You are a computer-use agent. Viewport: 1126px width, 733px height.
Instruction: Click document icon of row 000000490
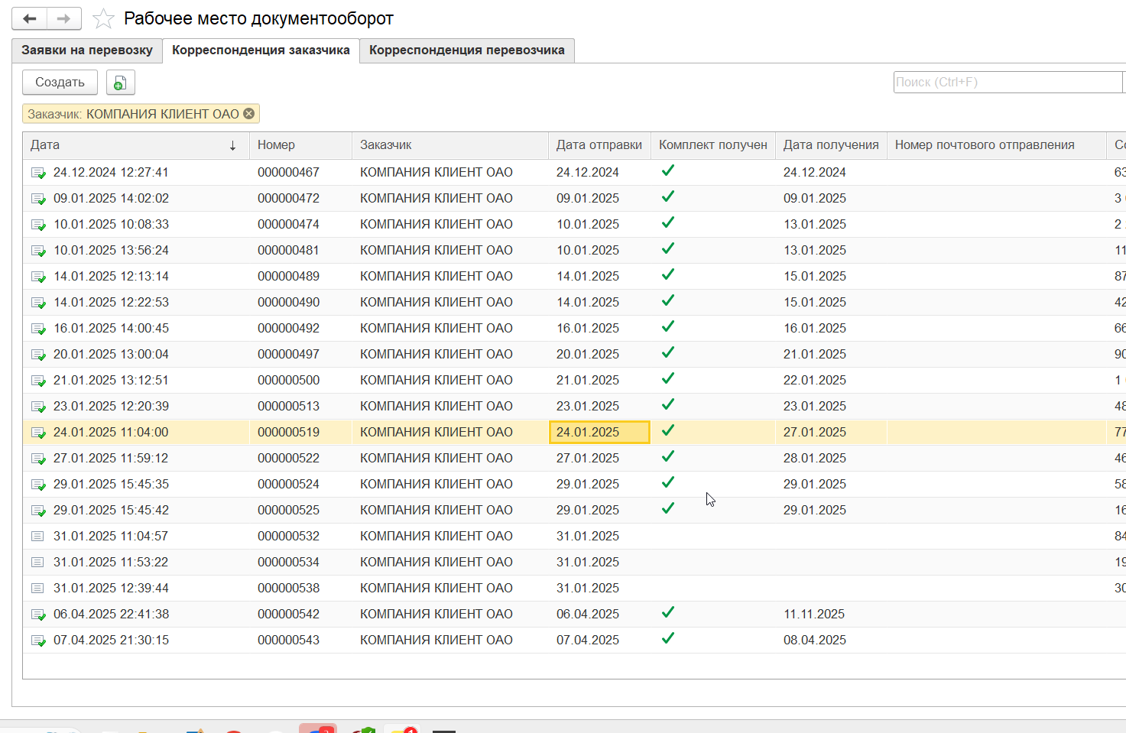(x=37, y=303)
